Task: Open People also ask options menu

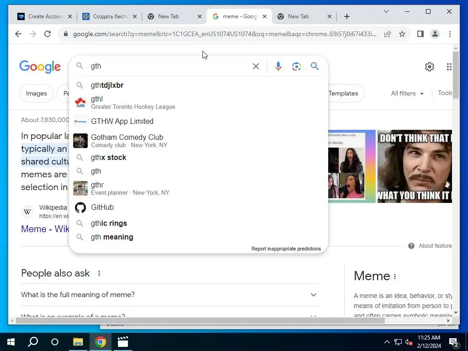Action: (99, 273)
